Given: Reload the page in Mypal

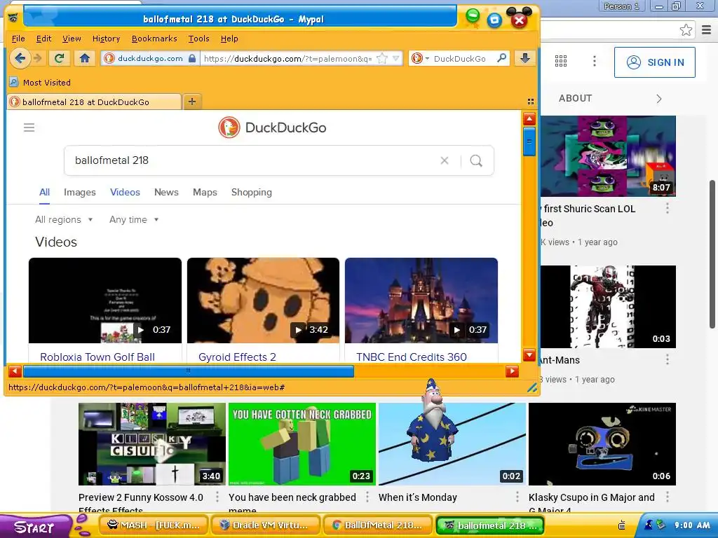Looking at the screenshot, I should click(60, 58).
